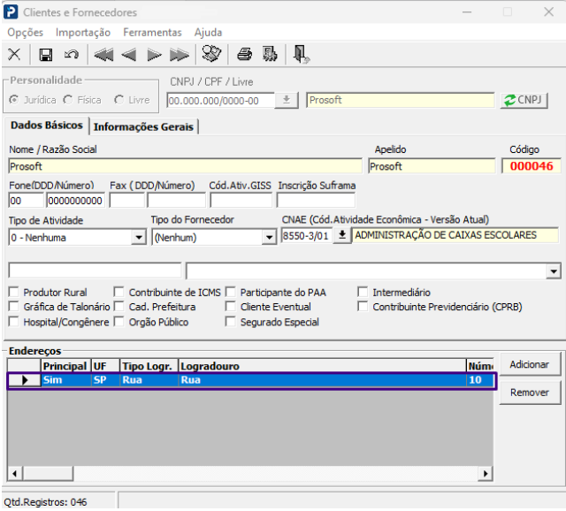Select Física personality radio option
This screenshot has width=566, height=511.
coord(67,100)
